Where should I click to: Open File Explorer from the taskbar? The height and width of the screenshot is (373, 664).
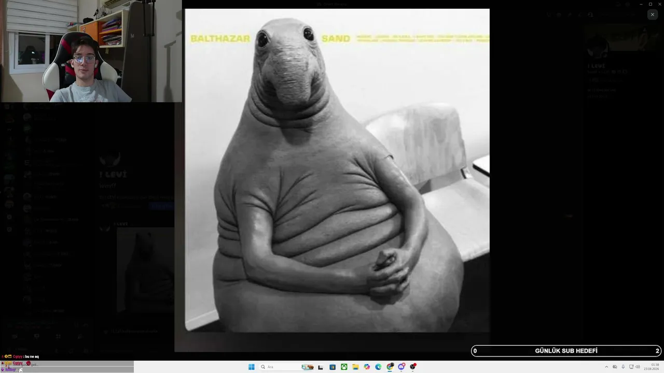click(x=355, y=367)
